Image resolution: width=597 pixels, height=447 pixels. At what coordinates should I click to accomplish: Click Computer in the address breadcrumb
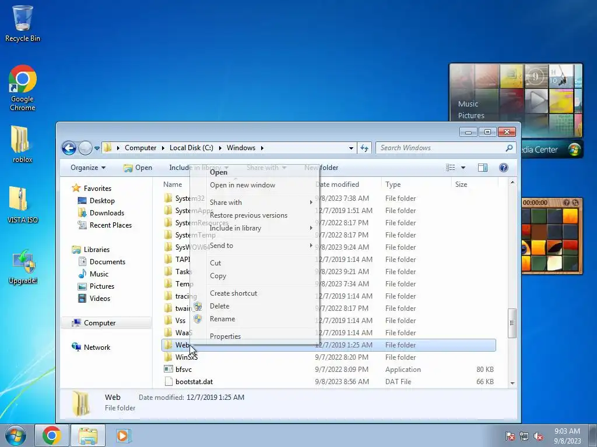pos(141,148)
